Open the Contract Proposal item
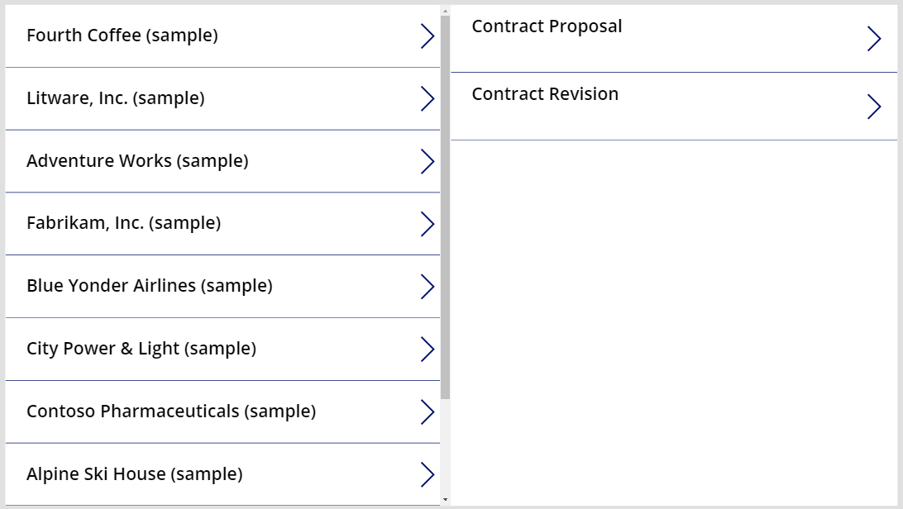The image size is (903, 509). coord(547,26)
